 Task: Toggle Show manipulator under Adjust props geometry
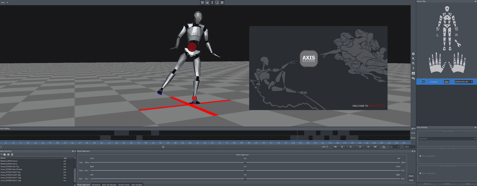pos(420,173)
